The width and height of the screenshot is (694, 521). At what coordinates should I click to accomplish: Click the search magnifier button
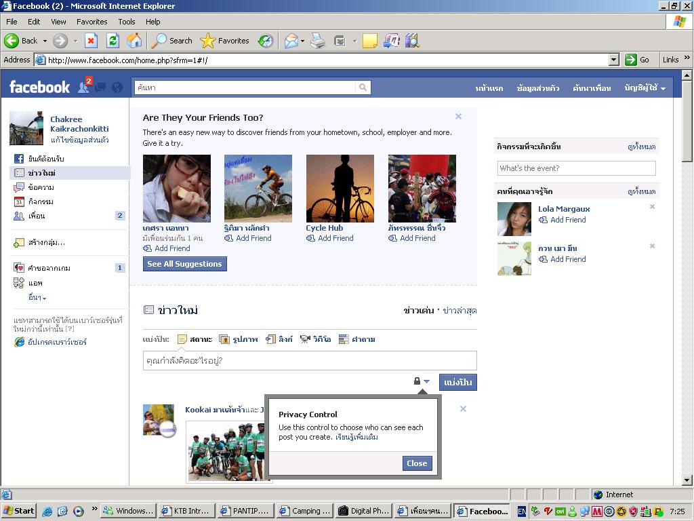(363, 88)
